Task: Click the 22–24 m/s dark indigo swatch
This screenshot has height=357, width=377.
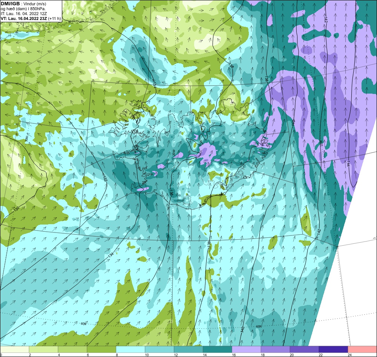Action: (x=333, y=349)
